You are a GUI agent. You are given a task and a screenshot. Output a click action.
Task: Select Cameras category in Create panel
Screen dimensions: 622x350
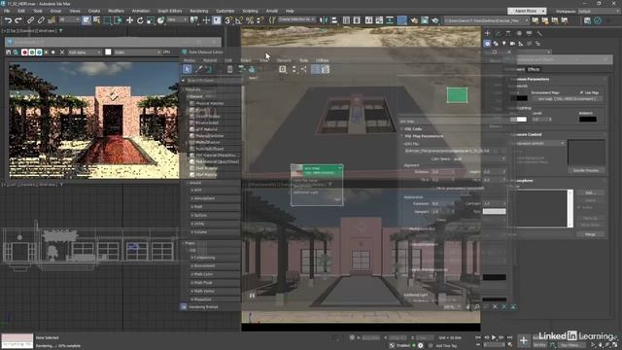pyautogui.click(x=512, y=44)
